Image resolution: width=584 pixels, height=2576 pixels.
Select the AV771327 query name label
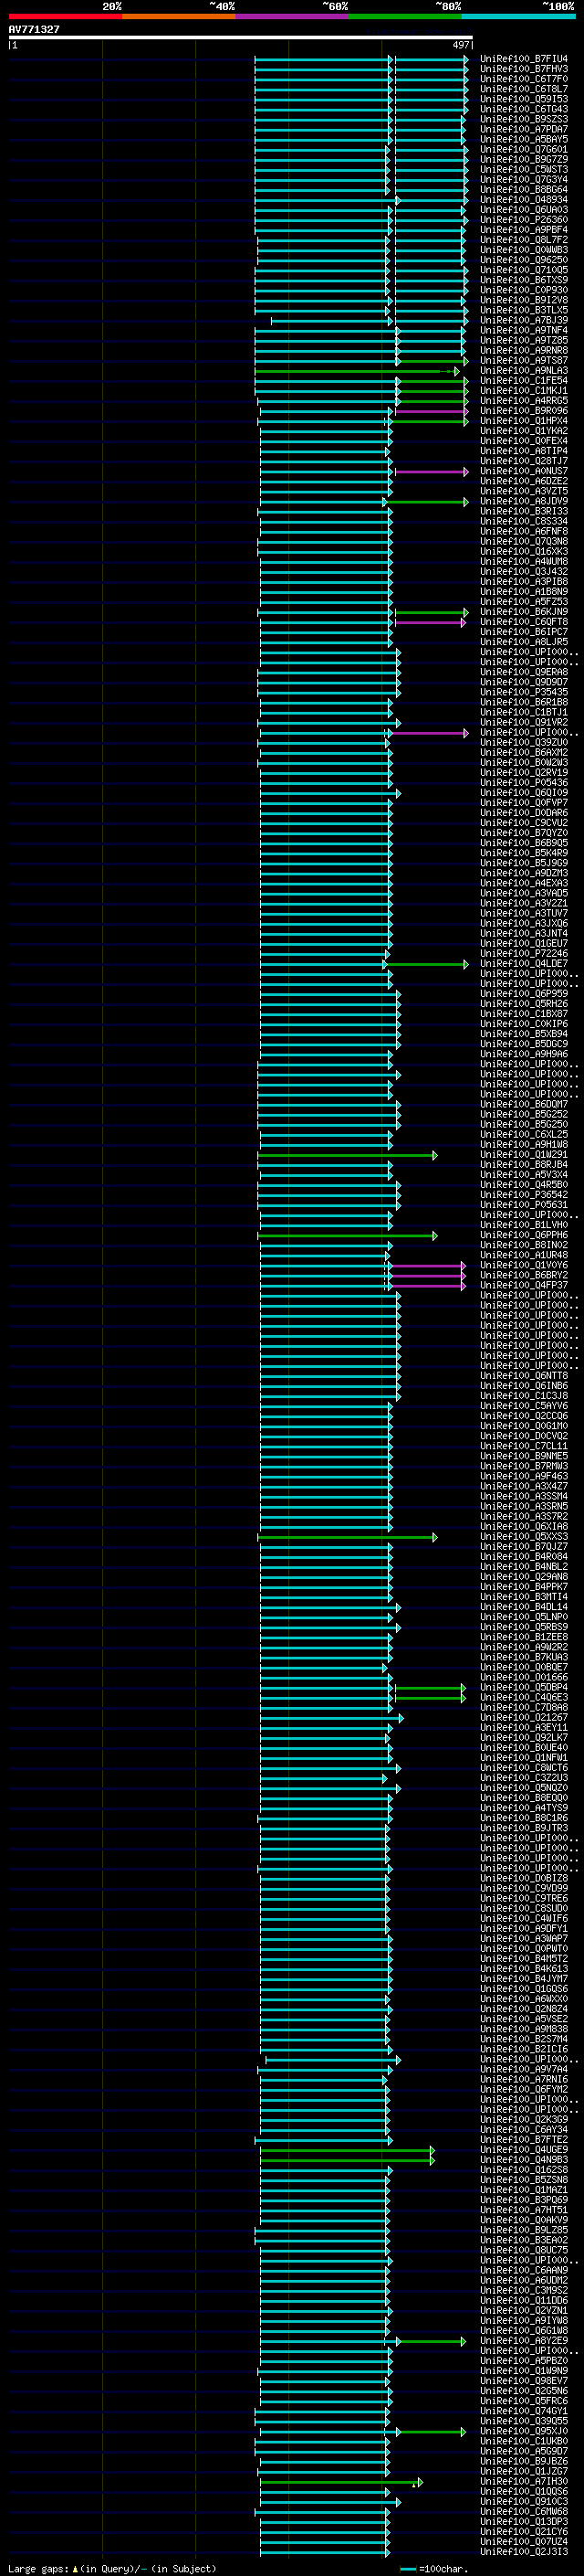click(34, 29)
